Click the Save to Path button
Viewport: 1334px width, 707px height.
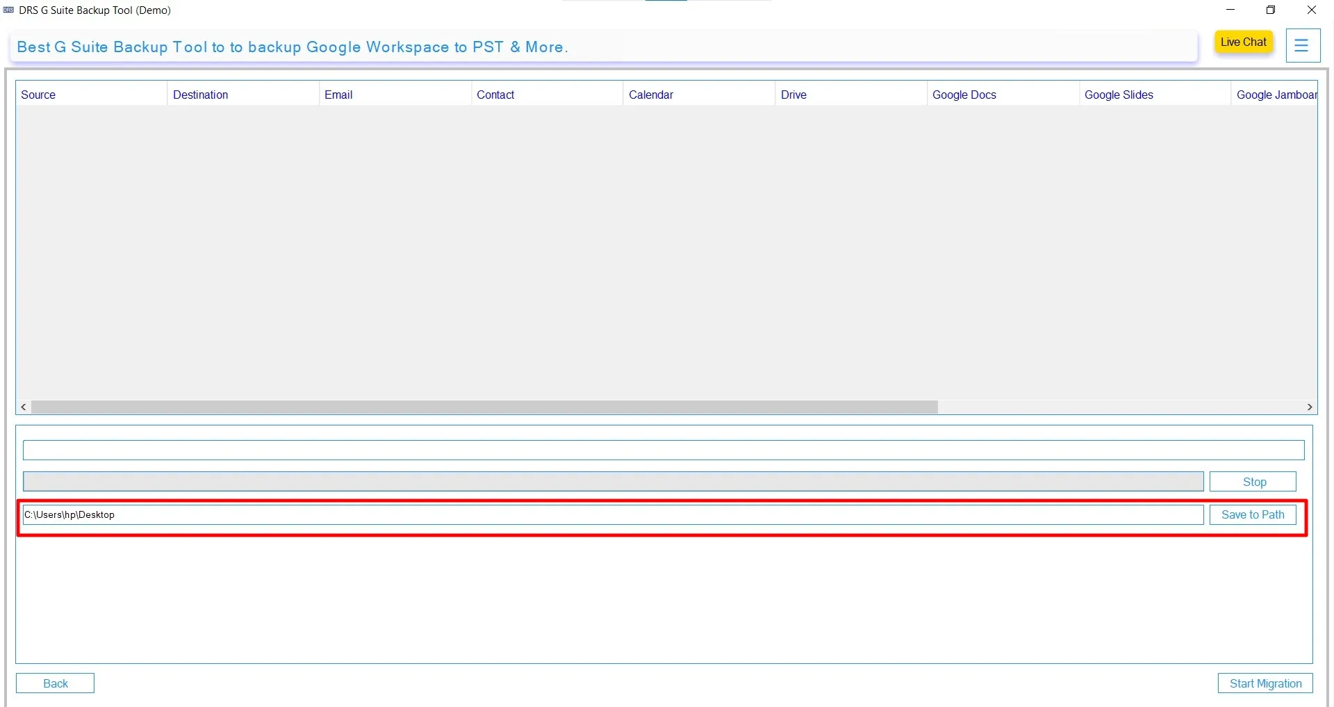tap(1253, 514)
